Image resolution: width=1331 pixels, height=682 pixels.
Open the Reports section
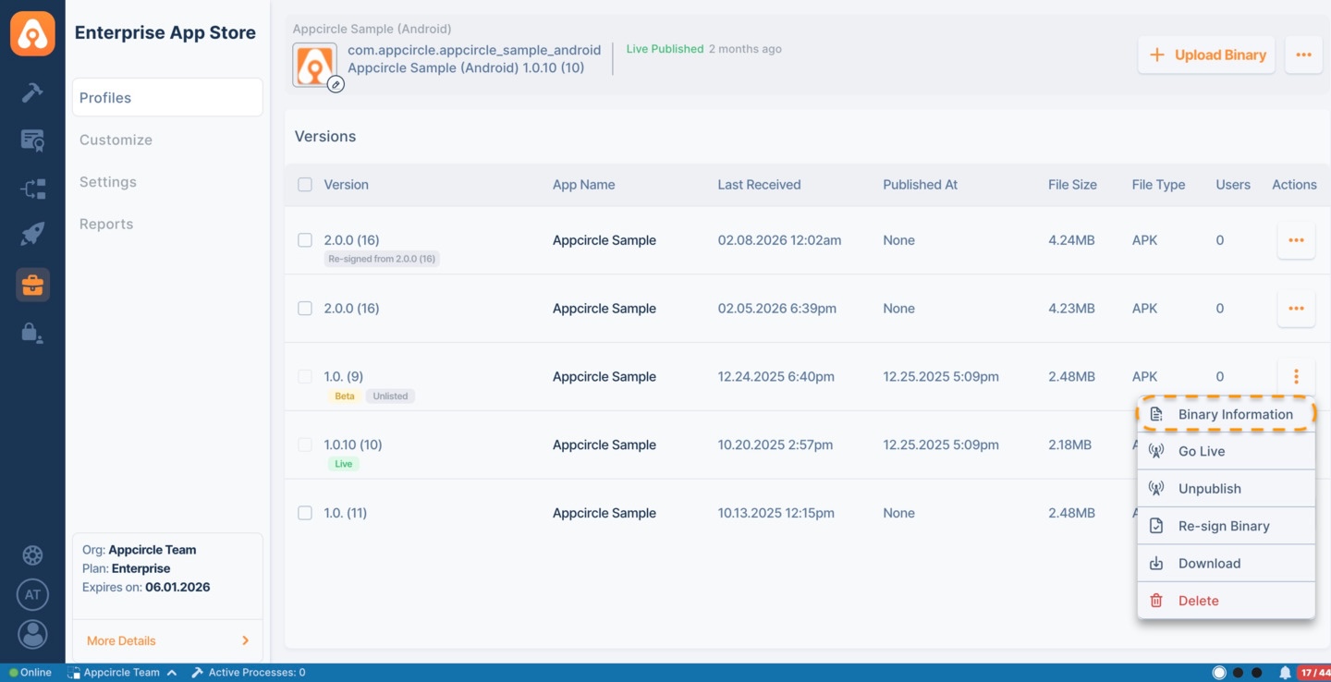point(105,224)
